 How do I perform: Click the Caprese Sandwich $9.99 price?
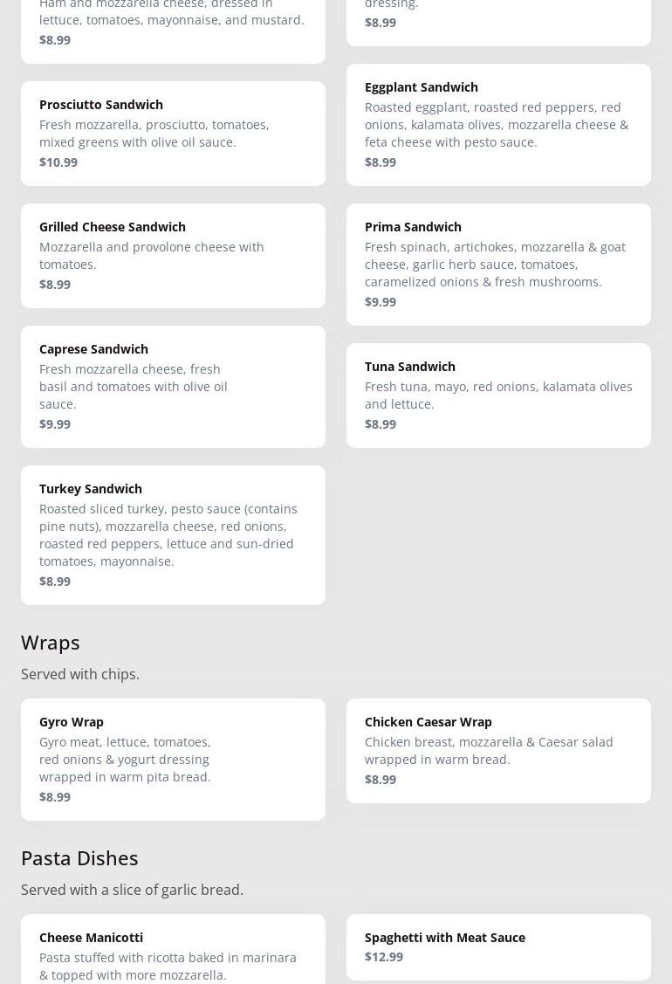[55, 424]
